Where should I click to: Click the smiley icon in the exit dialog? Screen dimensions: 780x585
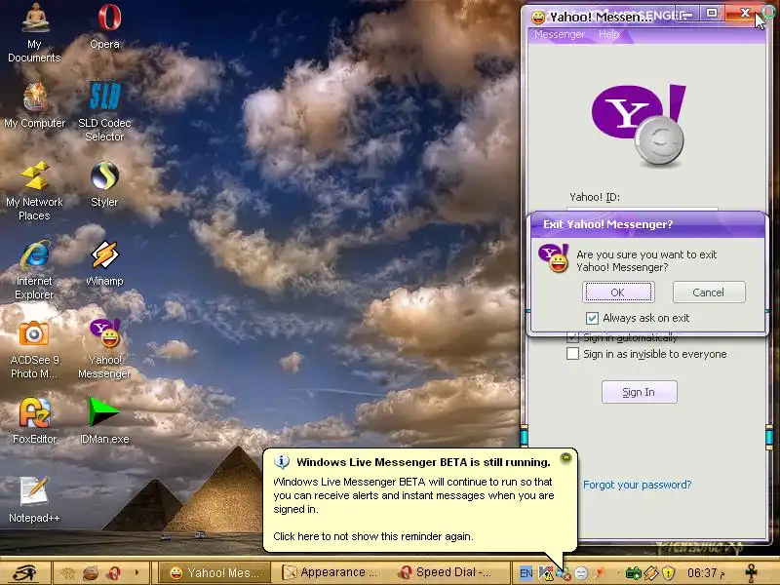[x=553, y=258]
